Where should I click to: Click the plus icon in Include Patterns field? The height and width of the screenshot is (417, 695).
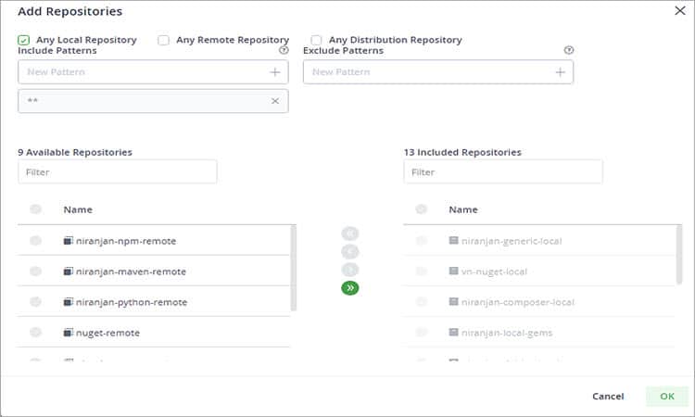tap(274, 72)
